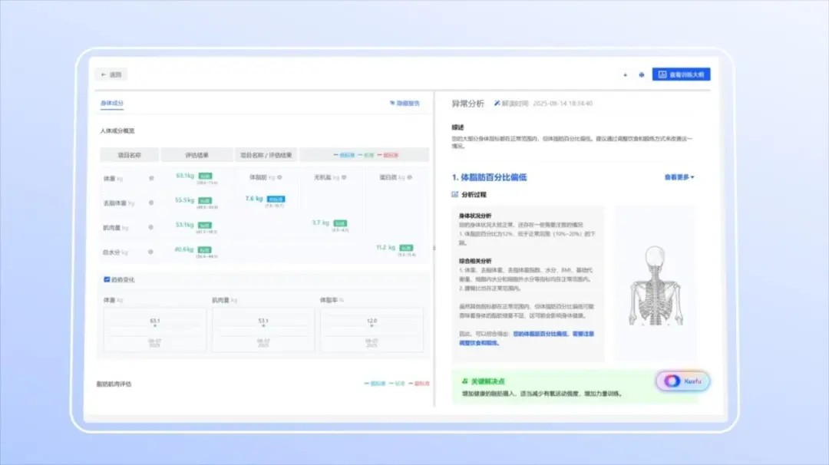Switch to the 身体成分 tab
The height and width of the screenshot is (465, 829).
coord(111,103)
